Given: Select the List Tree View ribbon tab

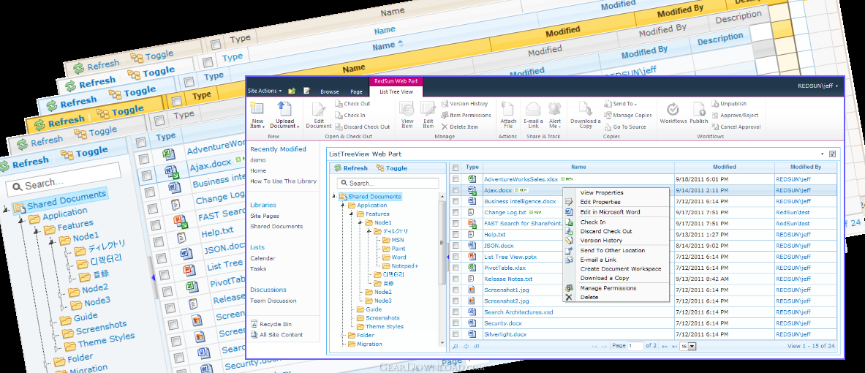Looking at the screenshot, I should [396, 91].
